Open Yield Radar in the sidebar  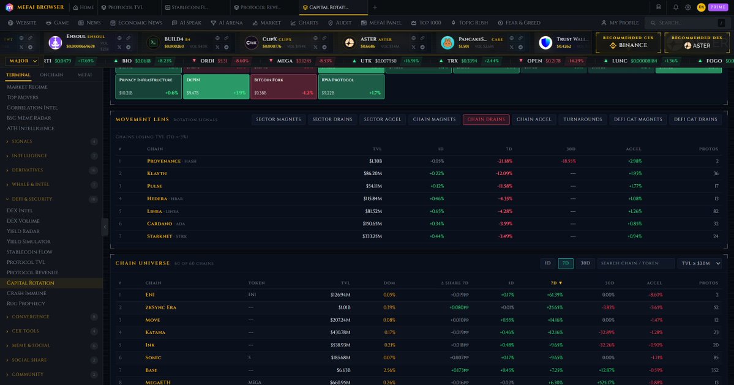pyautogui.click(x=23, y=231)
